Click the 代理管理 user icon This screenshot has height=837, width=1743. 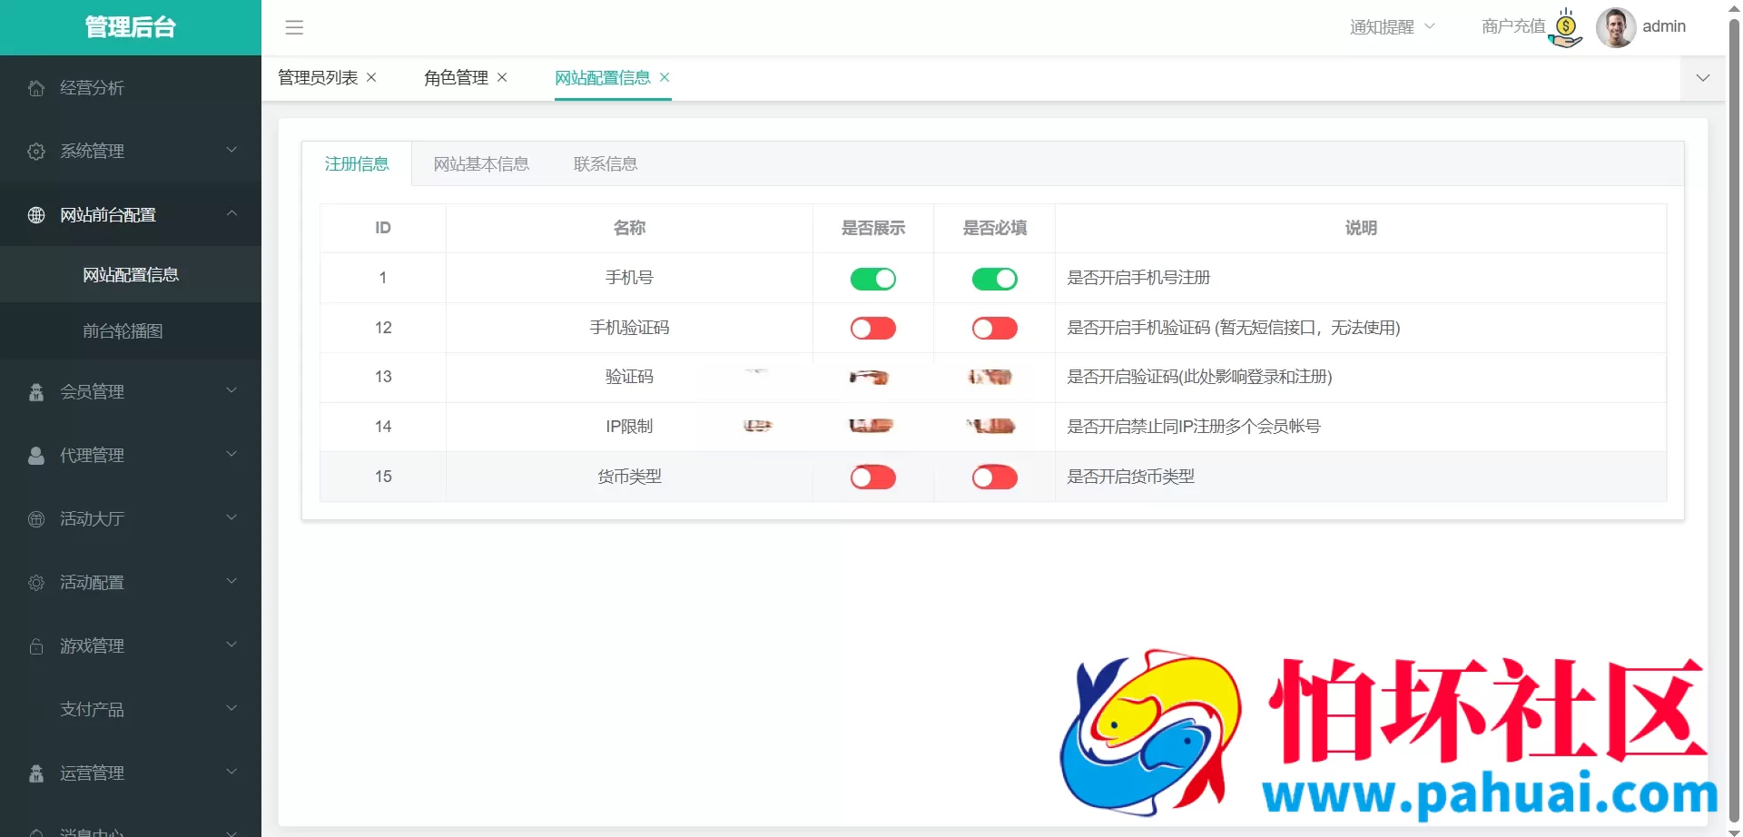coord(36,456)
